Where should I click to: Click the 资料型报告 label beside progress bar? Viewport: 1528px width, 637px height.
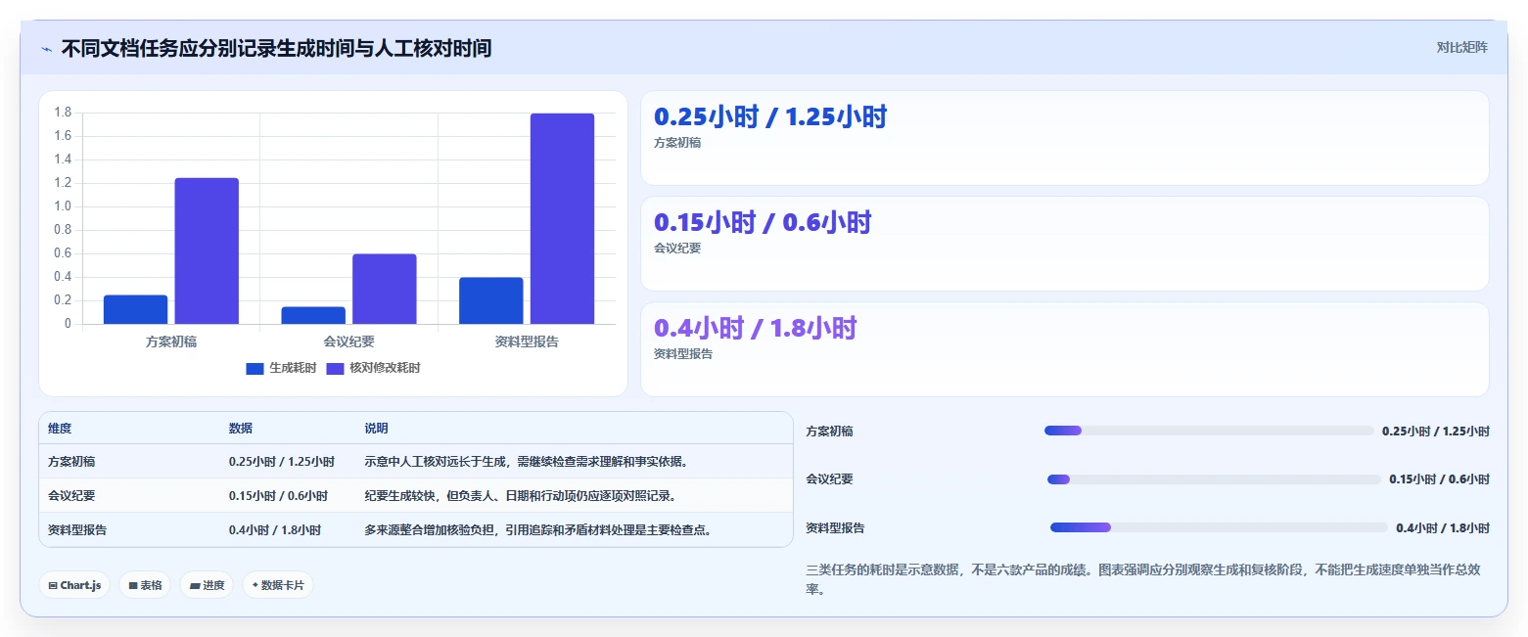[x=835, y=528]
